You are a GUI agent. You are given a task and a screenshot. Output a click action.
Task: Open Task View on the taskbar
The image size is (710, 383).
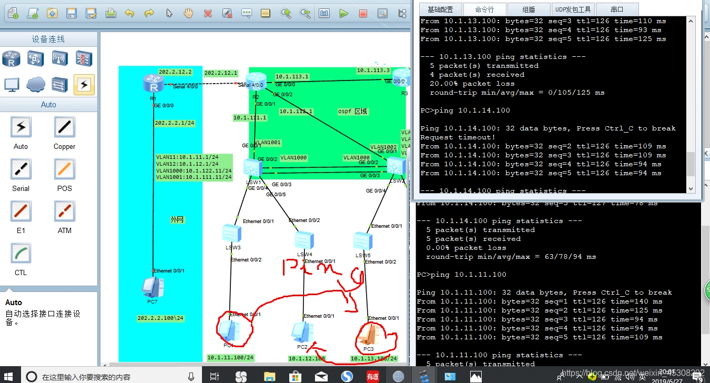214,376
